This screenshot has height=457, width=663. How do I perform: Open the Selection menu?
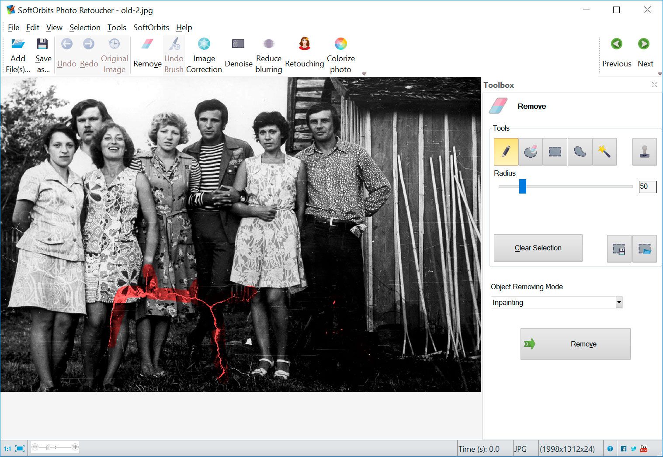click(x=85, y=27)
